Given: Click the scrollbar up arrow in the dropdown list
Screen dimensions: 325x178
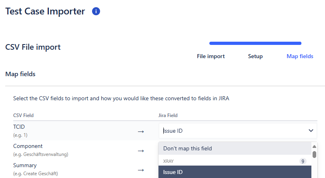Looking at the screenshot, I should point(314,146).
